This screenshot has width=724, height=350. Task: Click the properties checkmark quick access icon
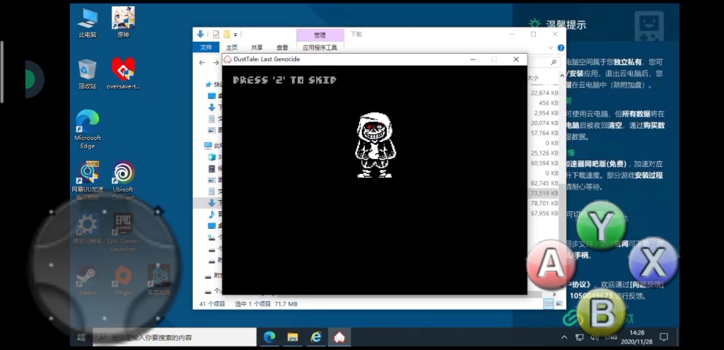[x=216, y=34]
